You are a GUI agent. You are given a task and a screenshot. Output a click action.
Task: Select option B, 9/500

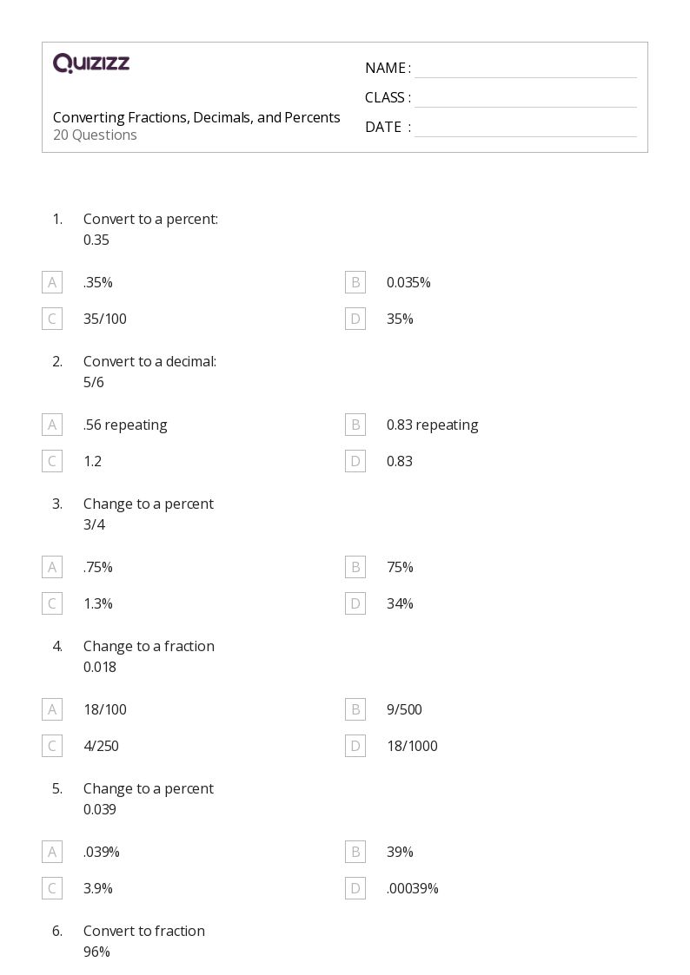(x=355, y=709)
